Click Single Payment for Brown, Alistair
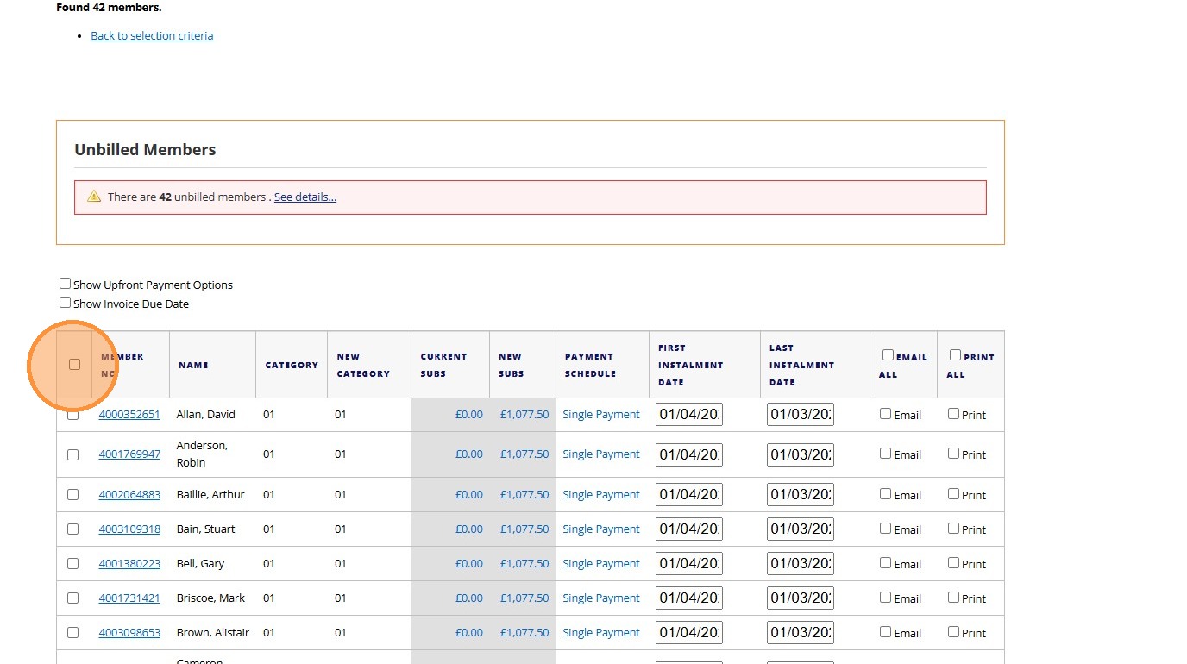The width and height of the screenshot is (1187, 664). [601, 632]
